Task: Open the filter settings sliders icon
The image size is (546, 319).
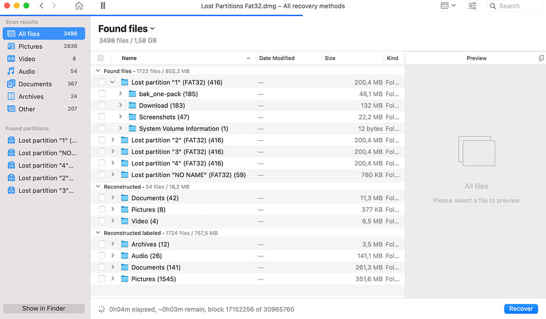Action: (472, 6)
